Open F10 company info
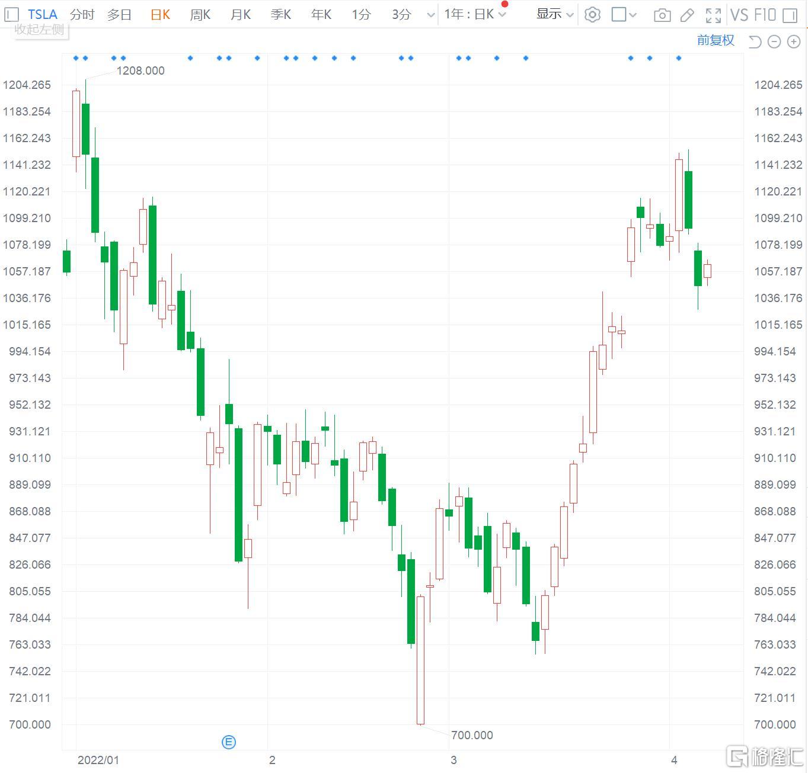This screenshot has width=808, height=773. [765, 14]
